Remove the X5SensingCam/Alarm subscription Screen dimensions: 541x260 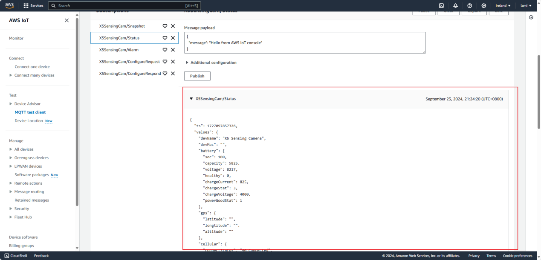(x=173, y=50)
